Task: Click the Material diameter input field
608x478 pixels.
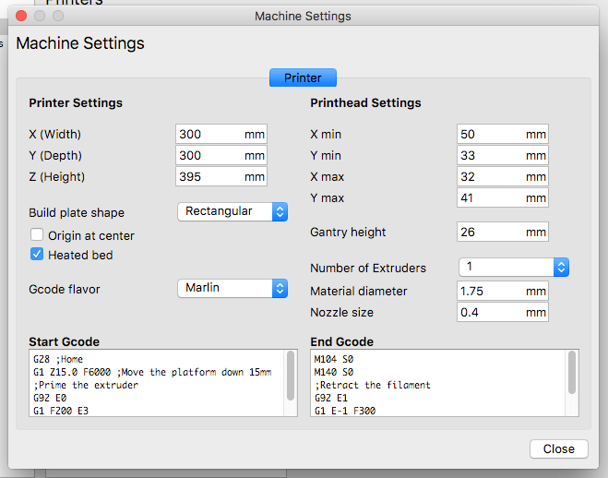Action: [x=503, y=292]
